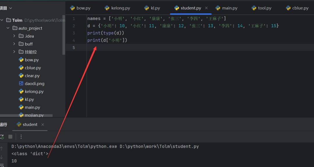Expand the .idea folder
Viewport: 314px width, 167px height.
click(14, 36)
